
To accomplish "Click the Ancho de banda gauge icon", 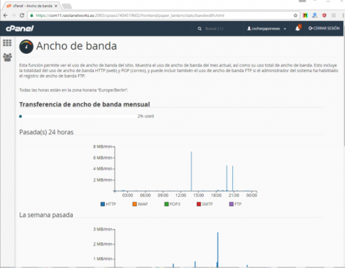I will point(26,47).
